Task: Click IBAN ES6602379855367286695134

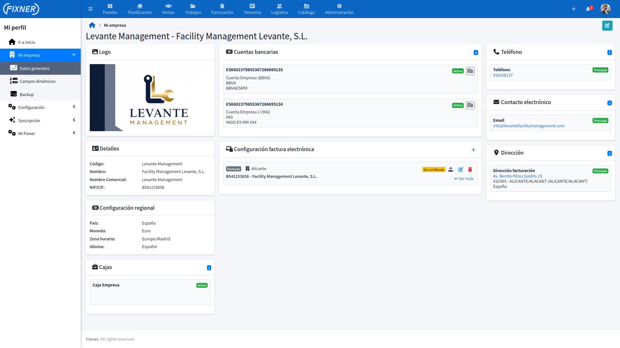Action: (x=254, y=104)
